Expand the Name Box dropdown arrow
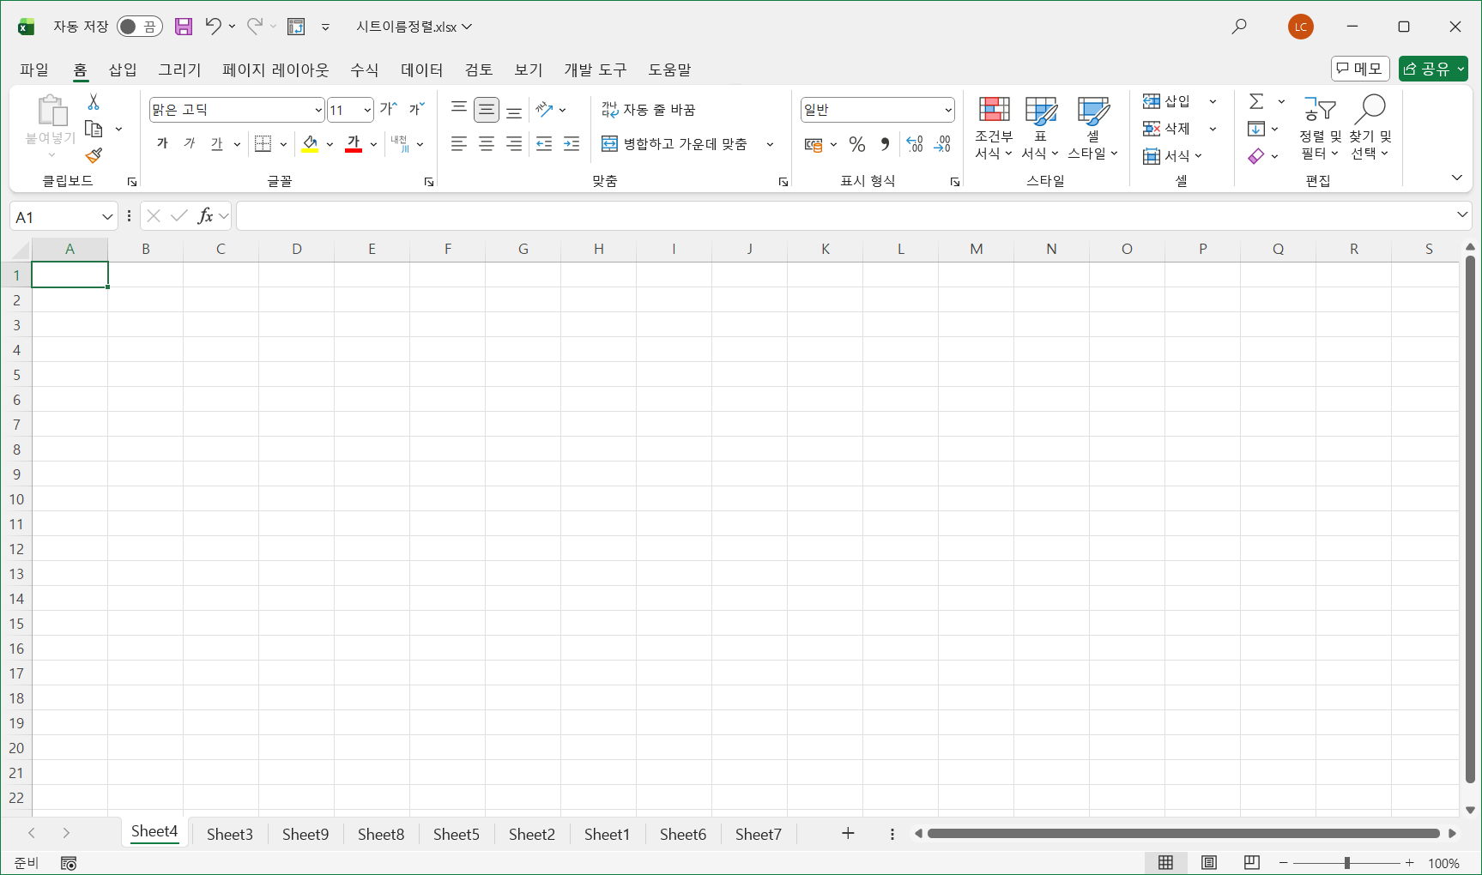 pyautogui.click(x=107, y=217)
